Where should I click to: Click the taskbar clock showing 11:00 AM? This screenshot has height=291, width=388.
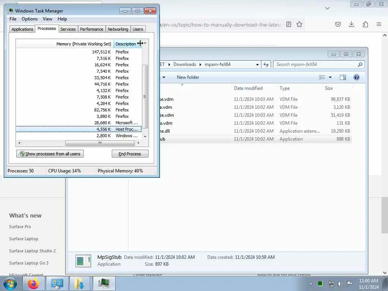[x=368, y=284]
